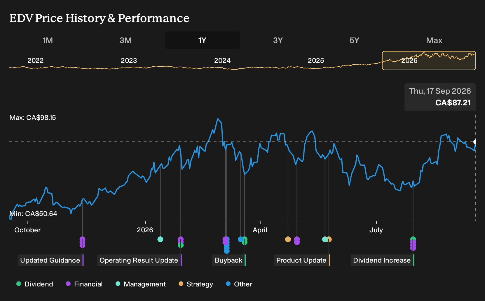Click the purple dots above Updated Guidance
Viewport: 485px width, 301px height.
[82, 242]
